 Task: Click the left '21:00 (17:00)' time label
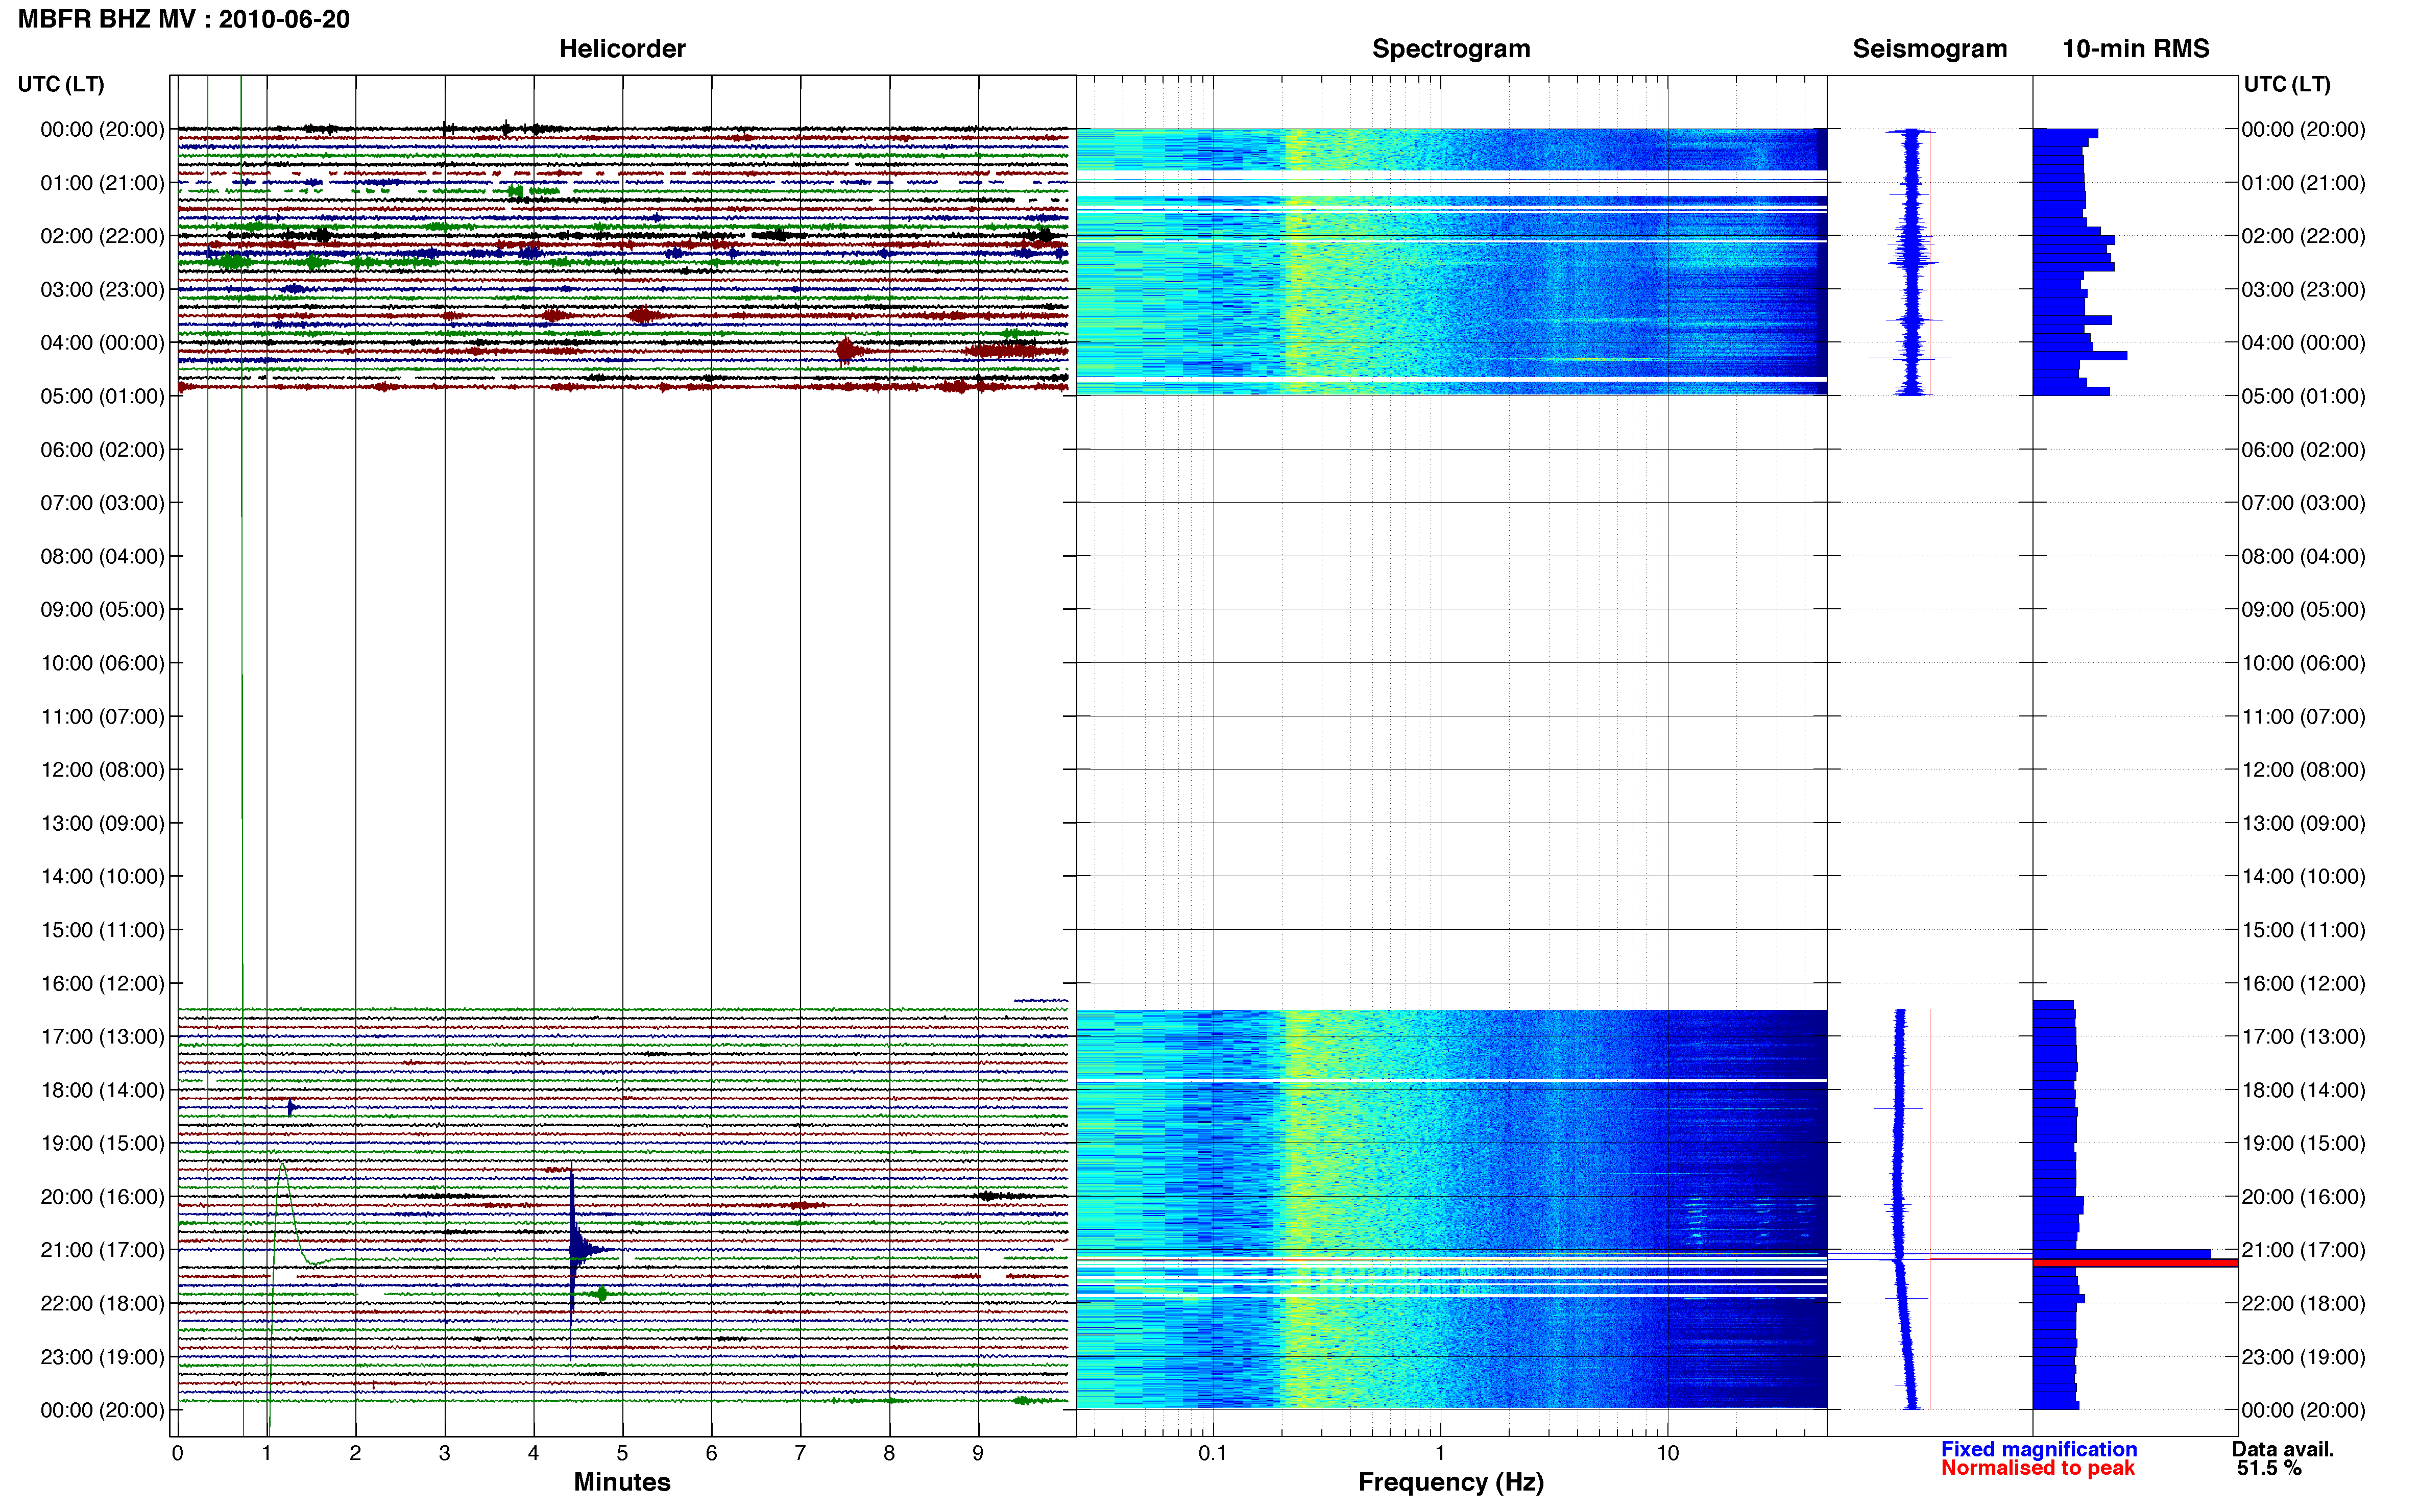pyautogui.click(x=102, y=1250)
